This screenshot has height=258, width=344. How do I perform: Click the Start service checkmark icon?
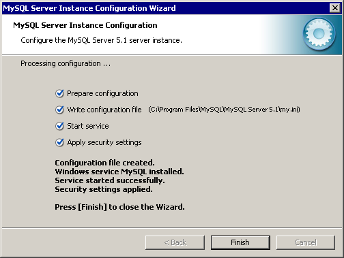click(59, 126)
